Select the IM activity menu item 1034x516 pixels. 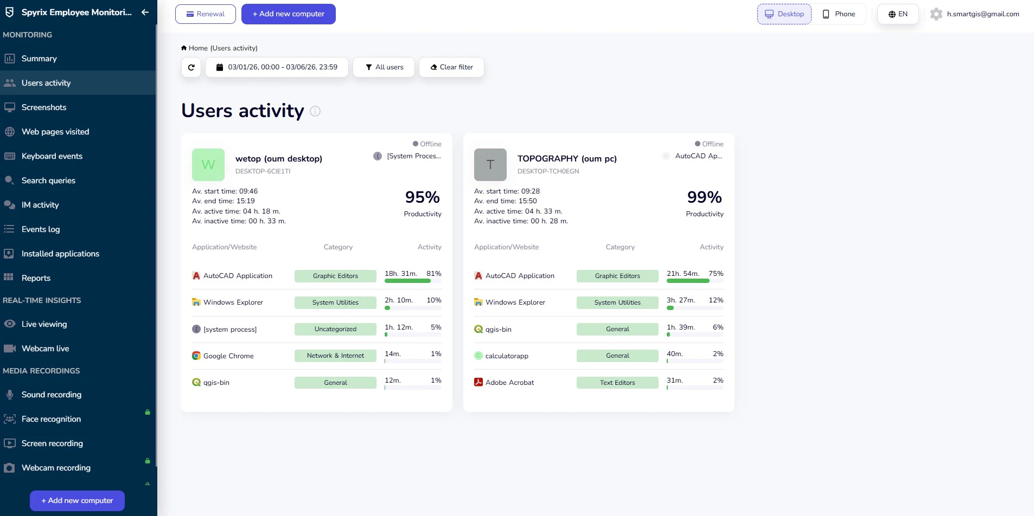[x=40, y=205]
